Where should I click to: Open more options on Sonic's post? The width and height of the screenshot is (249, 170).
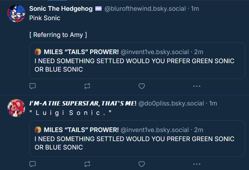(197, 86)
